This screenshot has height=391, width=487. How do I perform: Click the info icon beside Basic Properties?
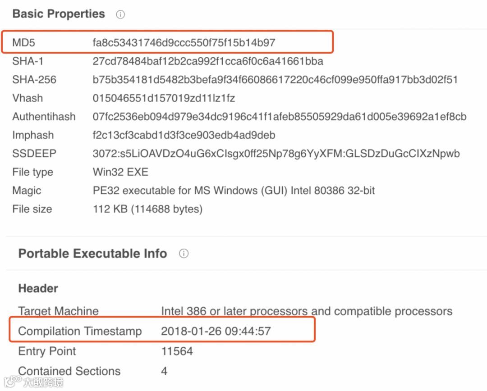click(x=120, y=14)
